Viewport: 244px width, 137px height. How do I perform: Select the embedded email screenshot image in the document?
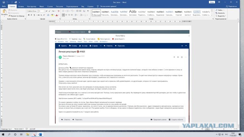(x=122, y=77)
